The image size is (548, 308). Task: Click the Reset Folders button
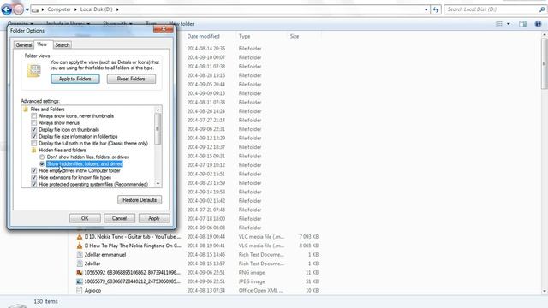[131, 79]
